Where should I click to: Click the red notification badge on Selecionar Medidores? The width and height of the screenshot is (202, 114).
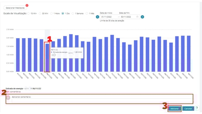pyautogui.click(x=27, y=5)
